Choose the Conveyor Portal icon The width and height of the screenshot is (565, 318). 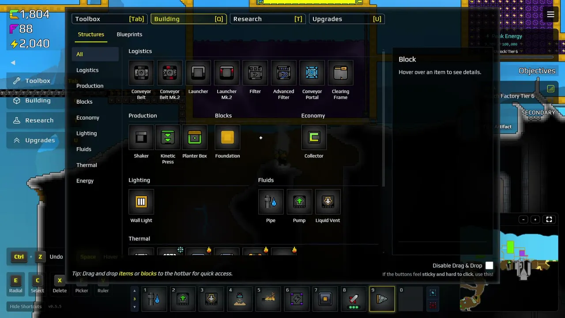click(x=312, y=73)
